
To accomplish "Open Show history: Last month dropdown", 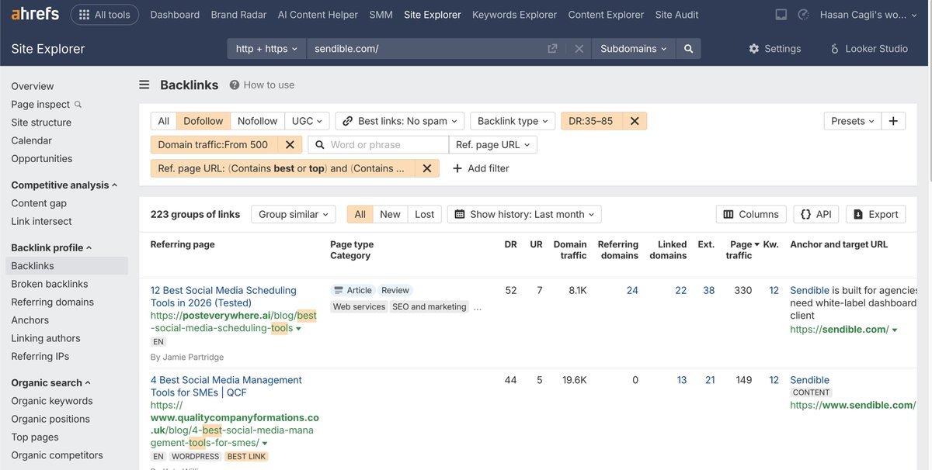I will point(524,215).
